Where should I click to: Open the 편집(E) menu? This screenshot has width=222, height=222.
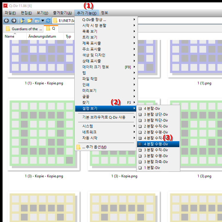[x=26, y=13]
